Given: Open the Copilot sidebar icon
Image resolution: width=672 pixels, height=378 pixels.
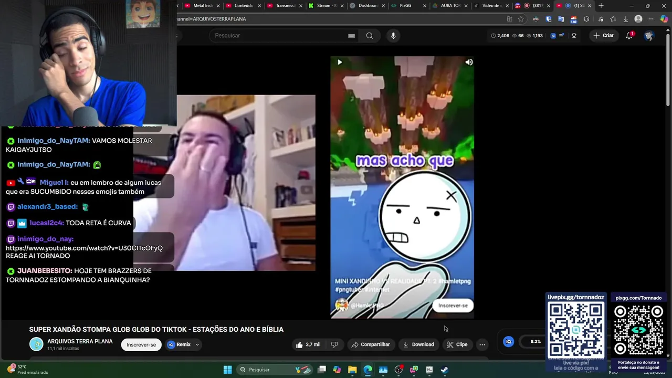Looking at the screenshot, I should 664,19.
